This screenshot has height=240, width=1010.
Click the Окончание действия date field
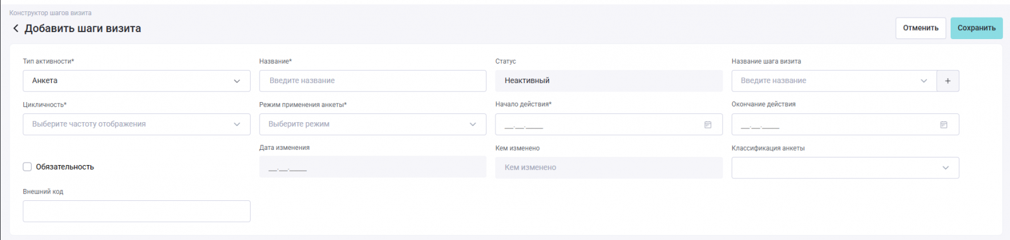845,124
